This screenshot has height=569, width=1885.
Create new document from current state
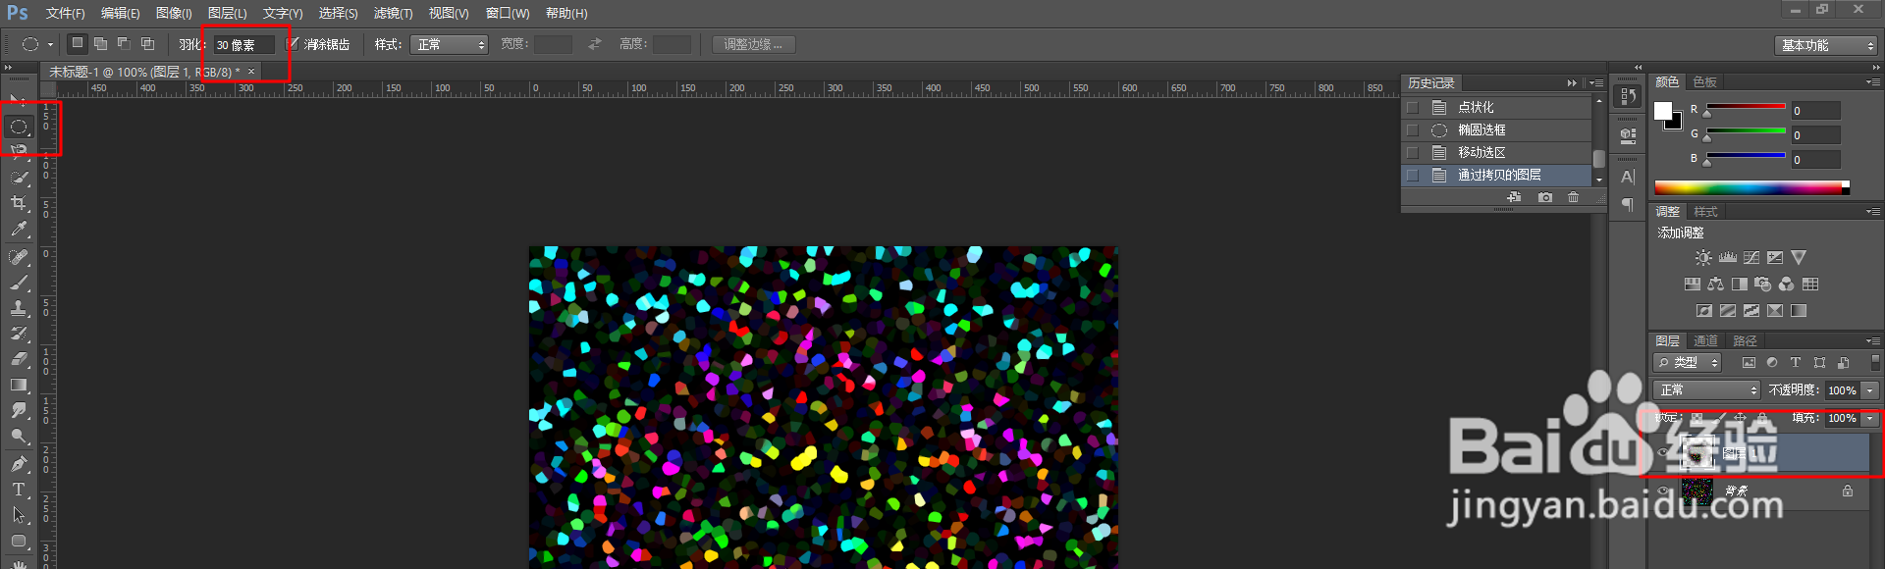coord(1514,197)
